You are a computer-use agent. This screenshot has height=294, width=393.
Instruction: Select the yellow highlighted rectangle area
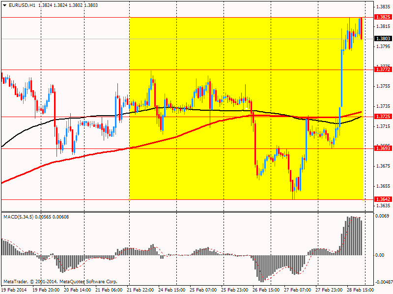click(246, 108)
